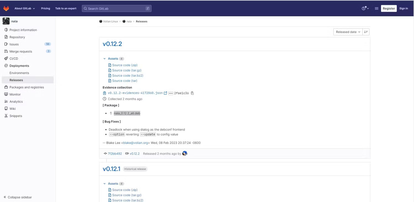Expand the evidence hash ellipsis button
Screen dimensions: 414x202
pos(171,93)
